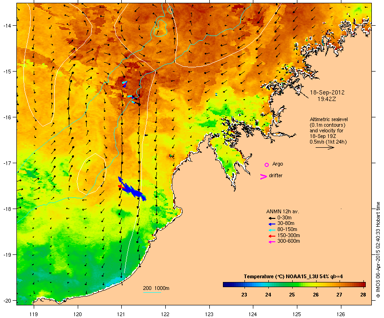
Task: Click the '19:42Z' time label
Action: pos(327,99)
